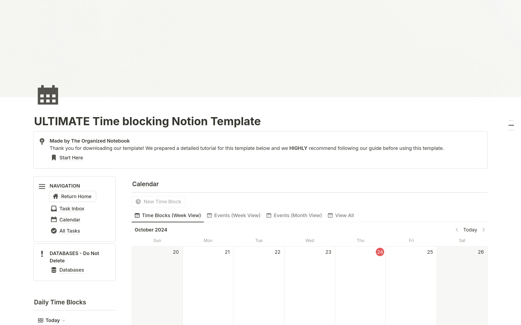Click the database stack icon beside Databases
The width and height of the screenshot is (521, 325).
point(53,270)
